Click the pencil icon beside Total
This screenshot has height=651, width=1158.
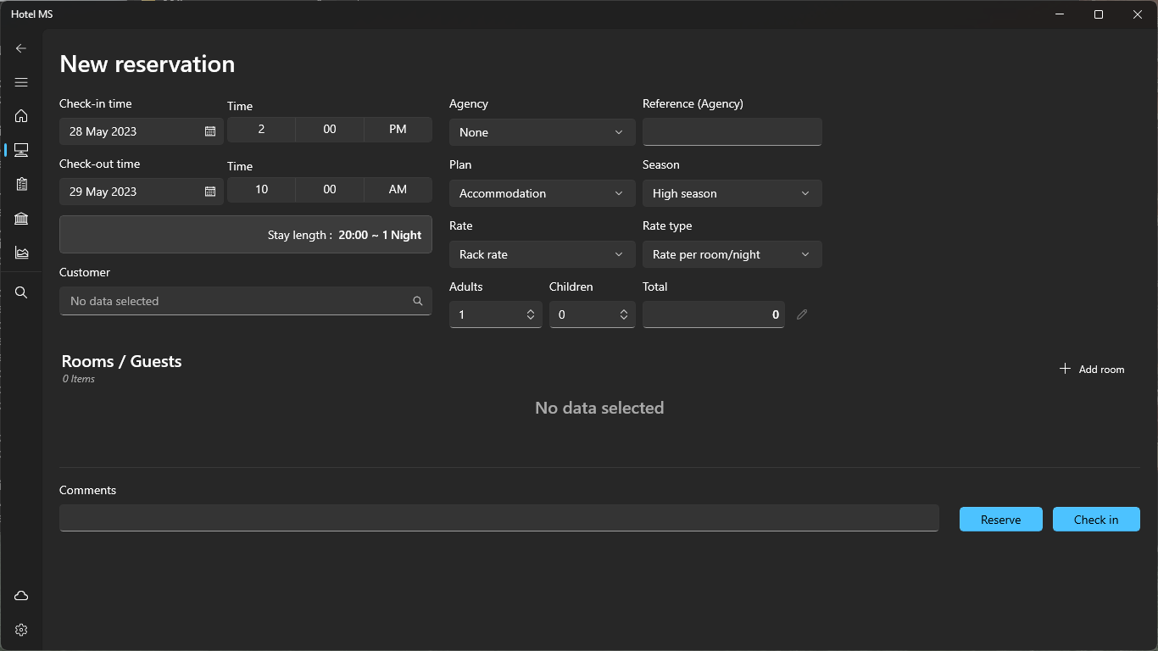tap(802, 314)
